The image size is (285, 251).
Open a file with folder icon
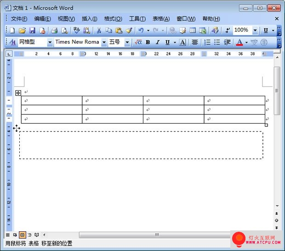[x=22, y=30]
